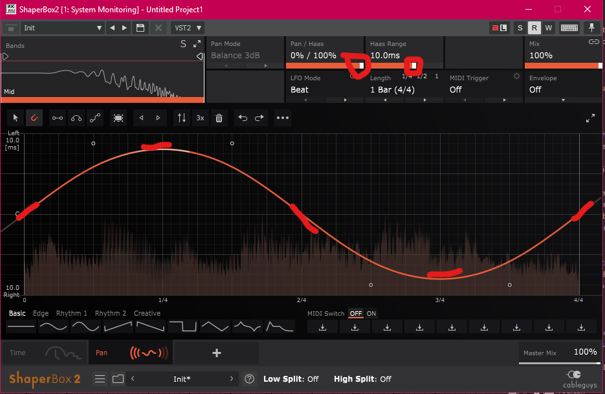Open the Init host preset dropdown
The height and width of the screenshot is (394, 605).
pyautogui.click(x=62, y=28)
